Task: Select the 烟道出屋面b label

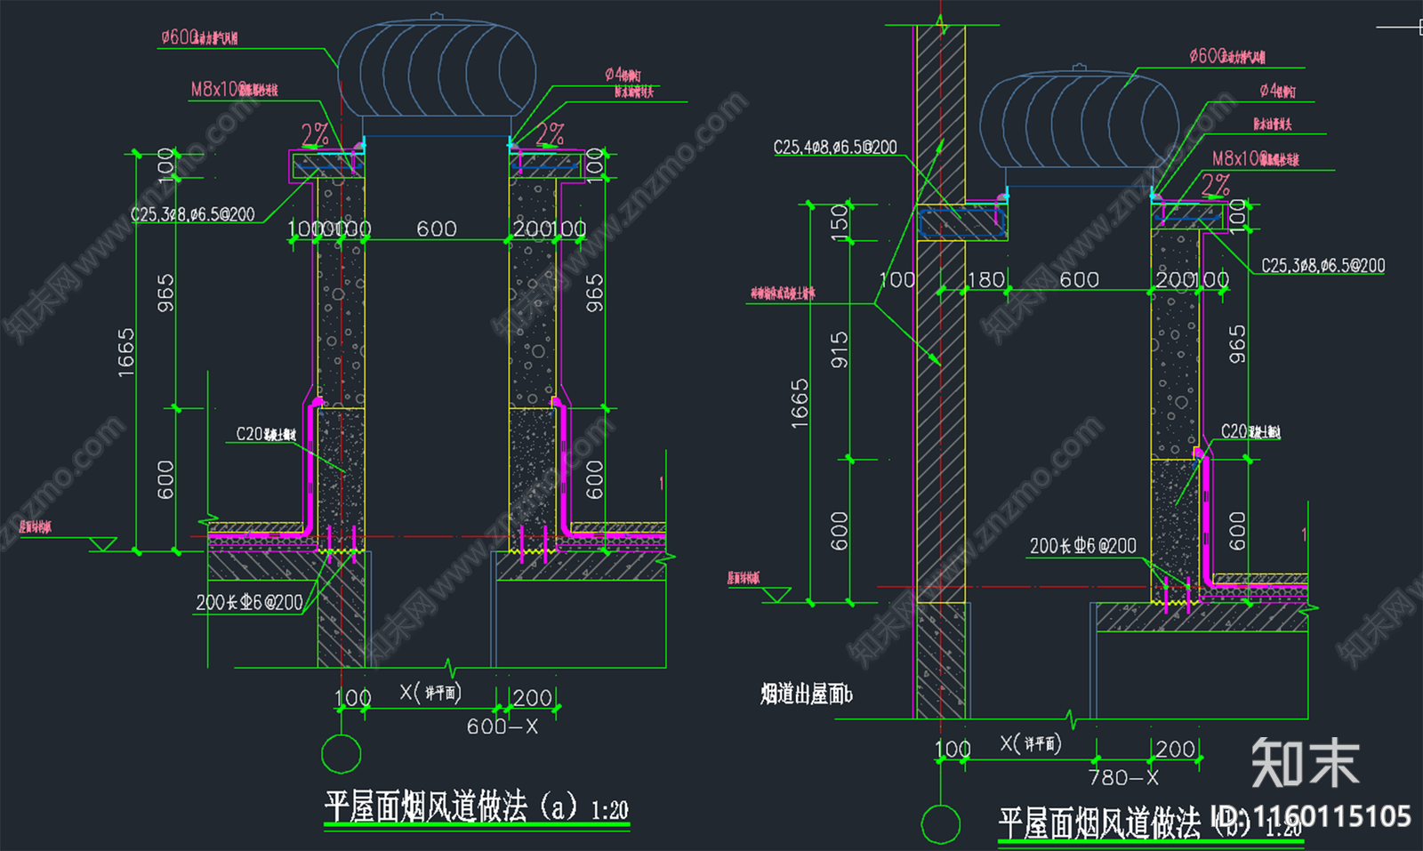Action: pos(806,694)
